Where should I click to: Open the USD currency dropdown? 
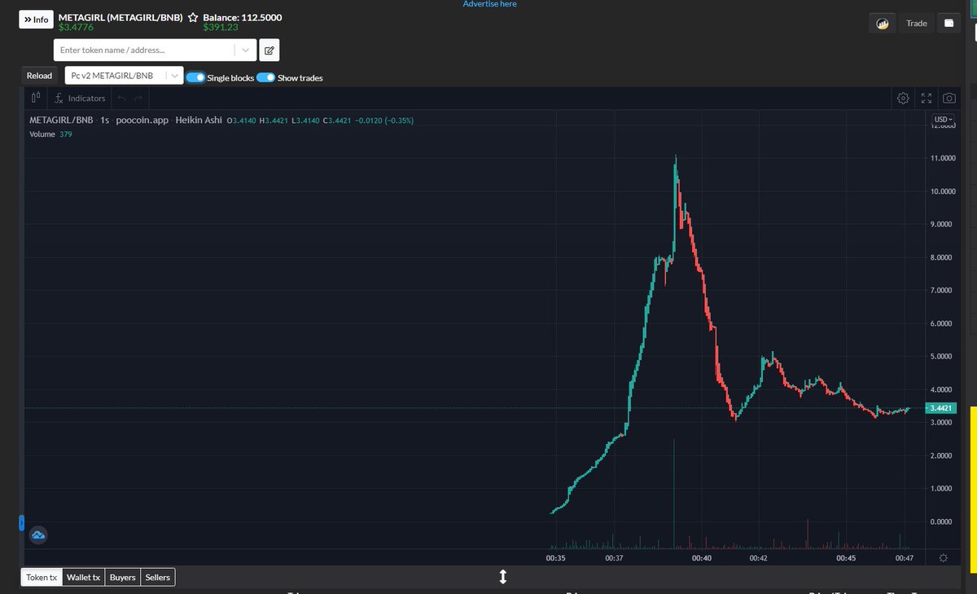coord(943,120)
